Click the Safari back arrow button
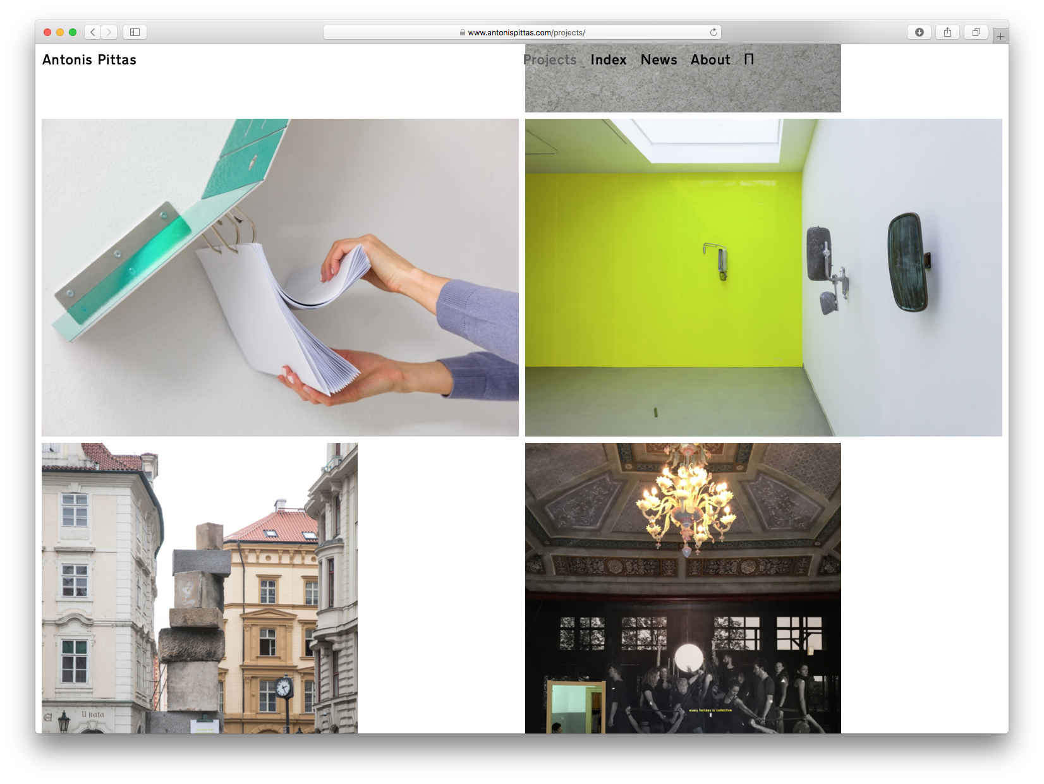The height and width of the screenshot is (784, 1044). pyautogui.click(x=93, y=32)
